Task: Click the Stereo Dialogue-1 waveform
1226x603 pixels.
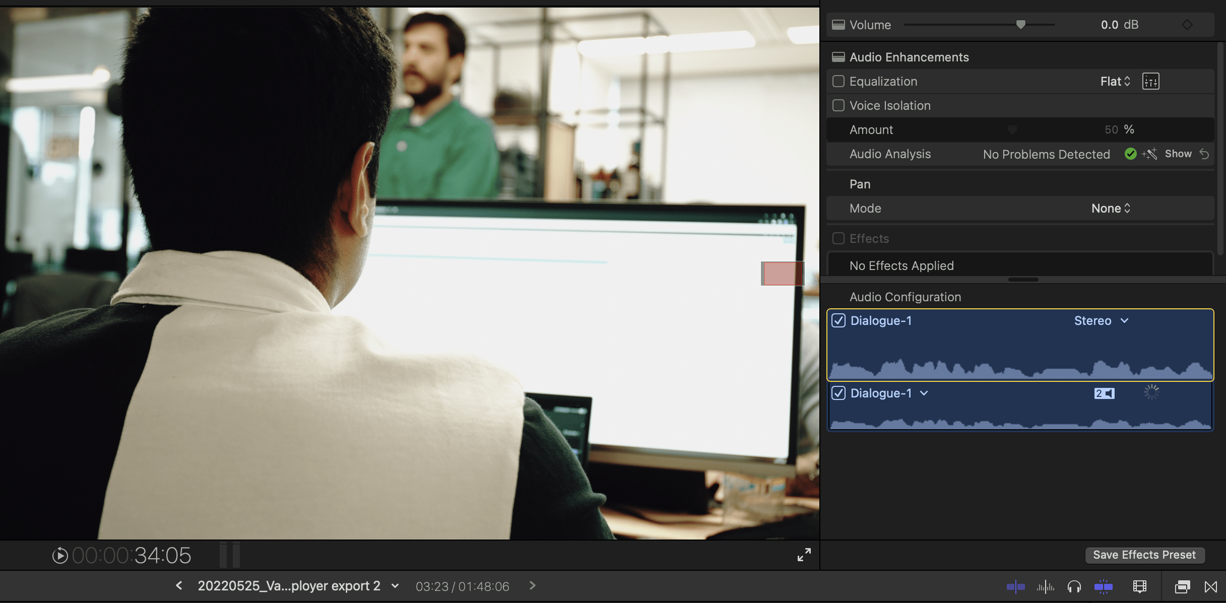Action: point(1020,368)
